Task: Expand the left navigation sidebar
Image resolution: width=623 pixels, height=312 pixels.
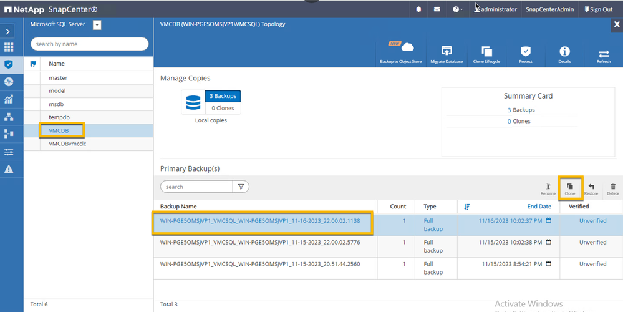Action: 9,31
